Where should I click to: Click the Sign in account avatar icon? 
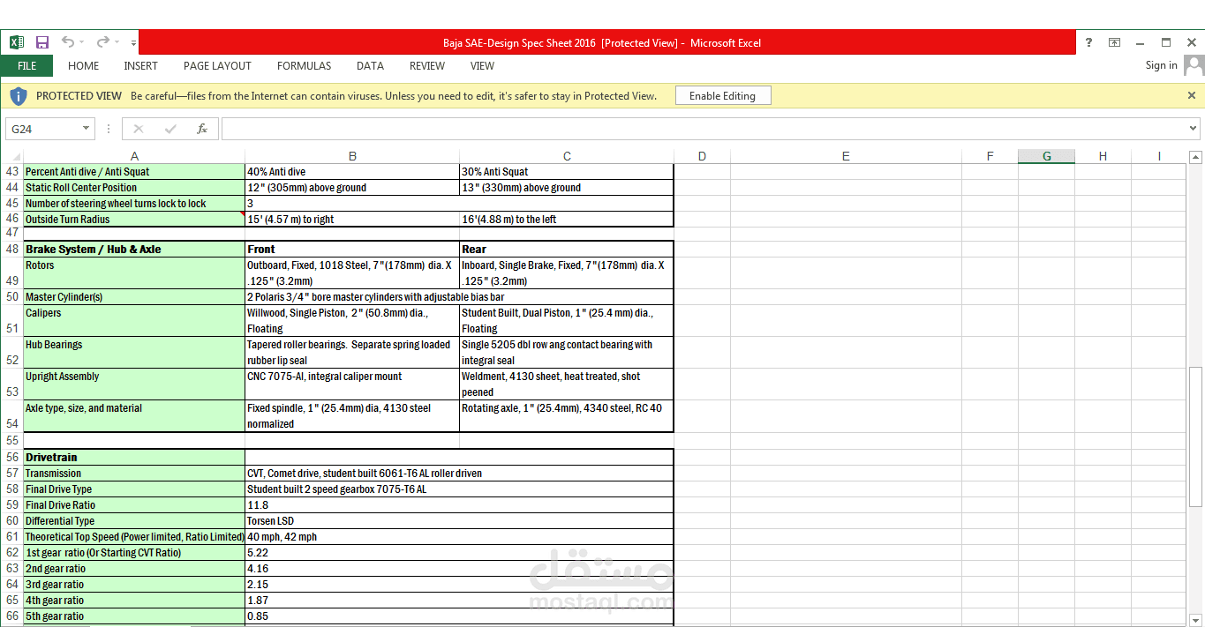coord(1194,65)
